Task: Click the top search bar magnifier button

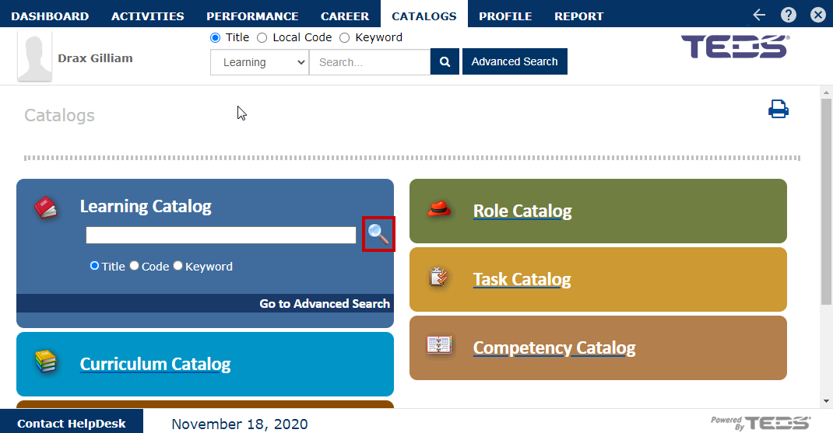Action: tap(445, 62)
